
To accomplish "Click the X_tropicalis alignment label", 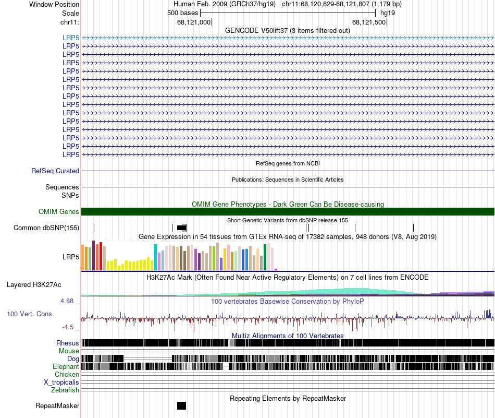I will click(x=61, y=383).
